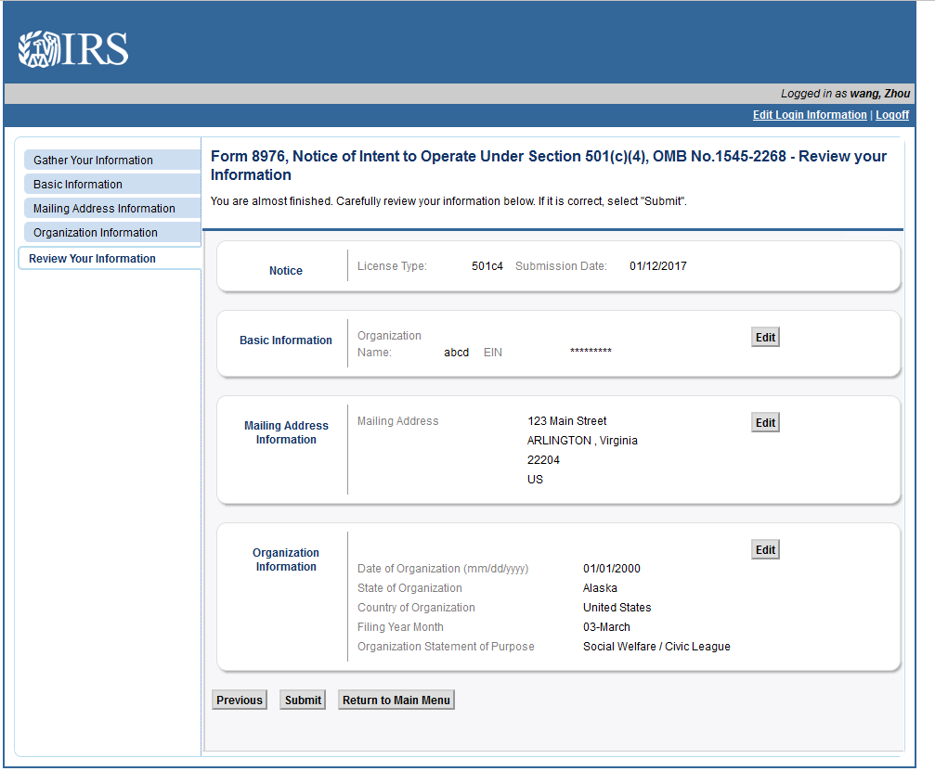Click the Submission Date label
This screenshot has height=784, width=935.
(x=561, y=266)
